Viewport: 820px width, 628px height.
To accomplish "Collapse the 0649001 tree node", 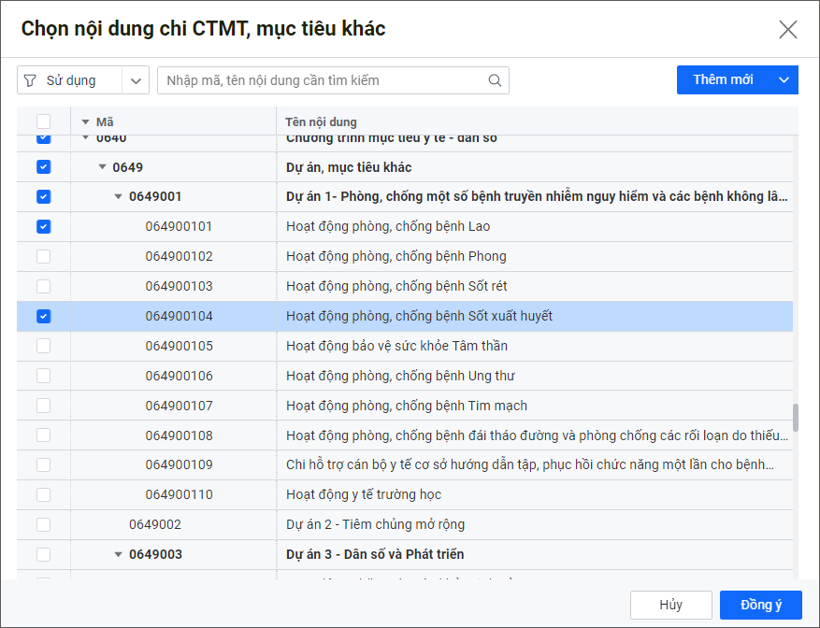I will [119, 197].
